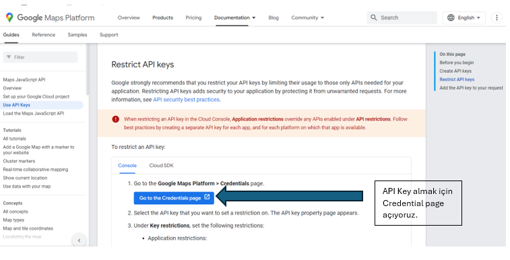This screenshot has height=260, width=510.
Task: Open the English language dropdown
Action: tap(464, 18)
